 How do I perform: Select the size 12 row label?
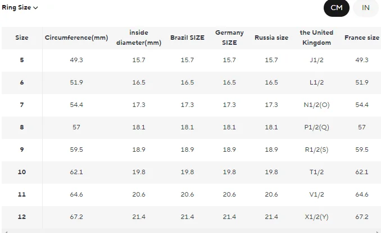point(22,217)
